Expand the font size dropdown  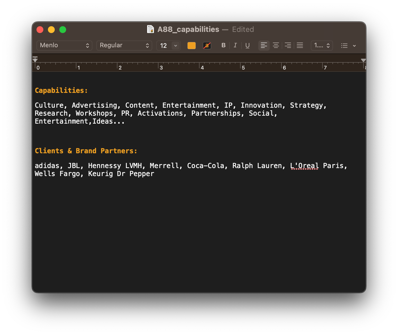(175, 46)
